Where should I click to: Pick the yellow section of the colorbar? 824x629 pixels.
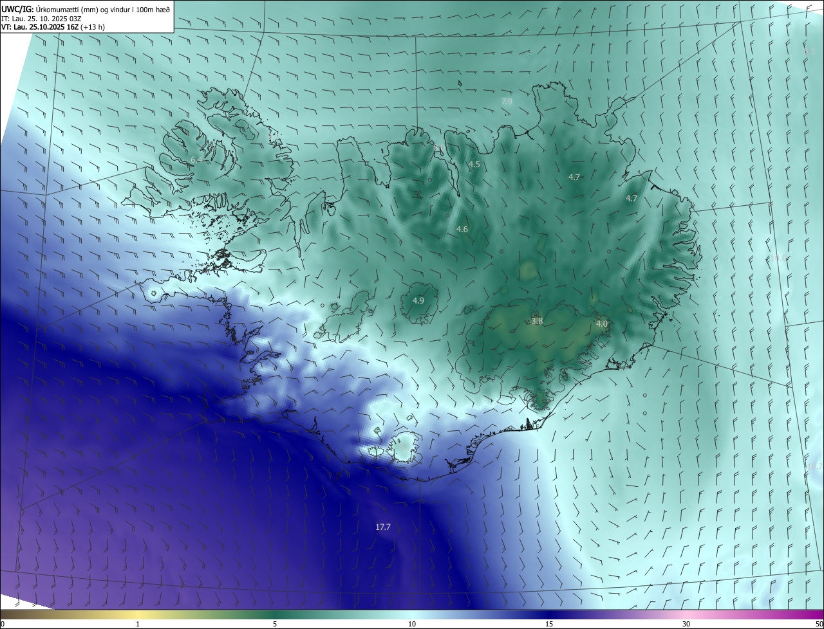(x=138, y=614)
